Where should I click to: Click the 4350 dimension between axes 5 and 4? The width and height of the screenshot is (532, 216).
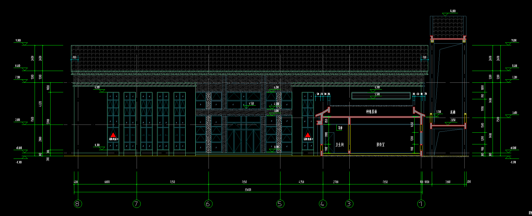click(x=301, y=182)
